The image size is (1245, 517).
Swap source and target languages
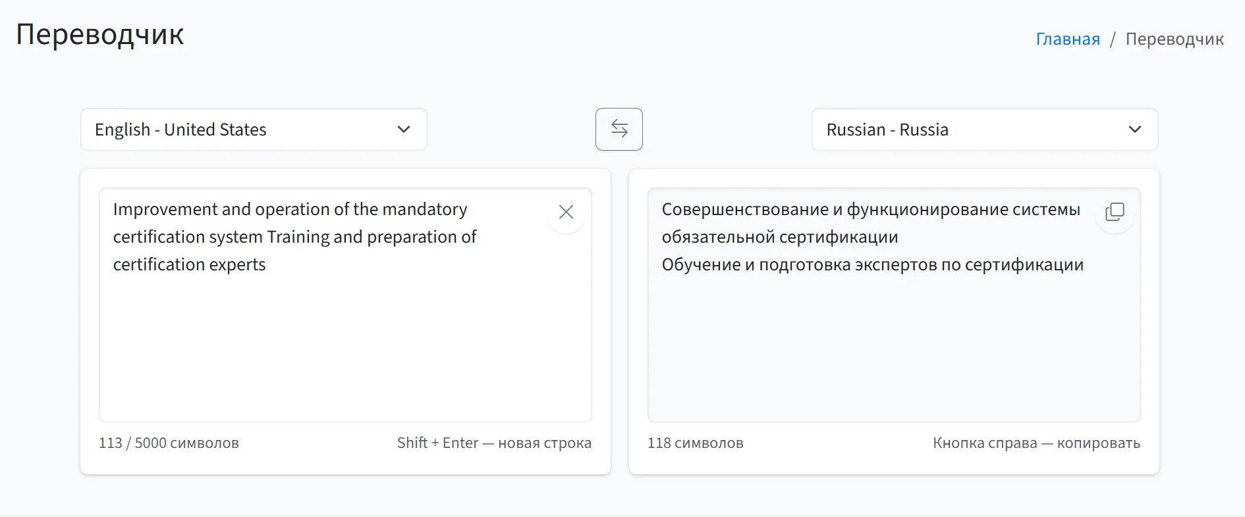619,129
